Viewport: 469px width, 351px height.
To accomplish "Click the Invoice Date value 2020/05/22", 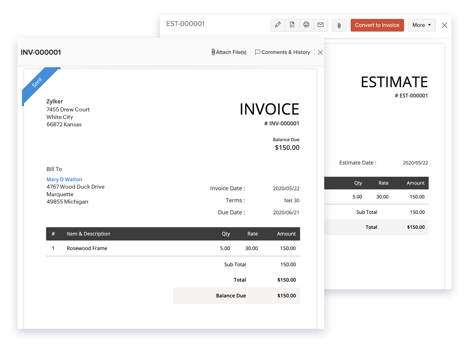I will click(x=286, y=188).
